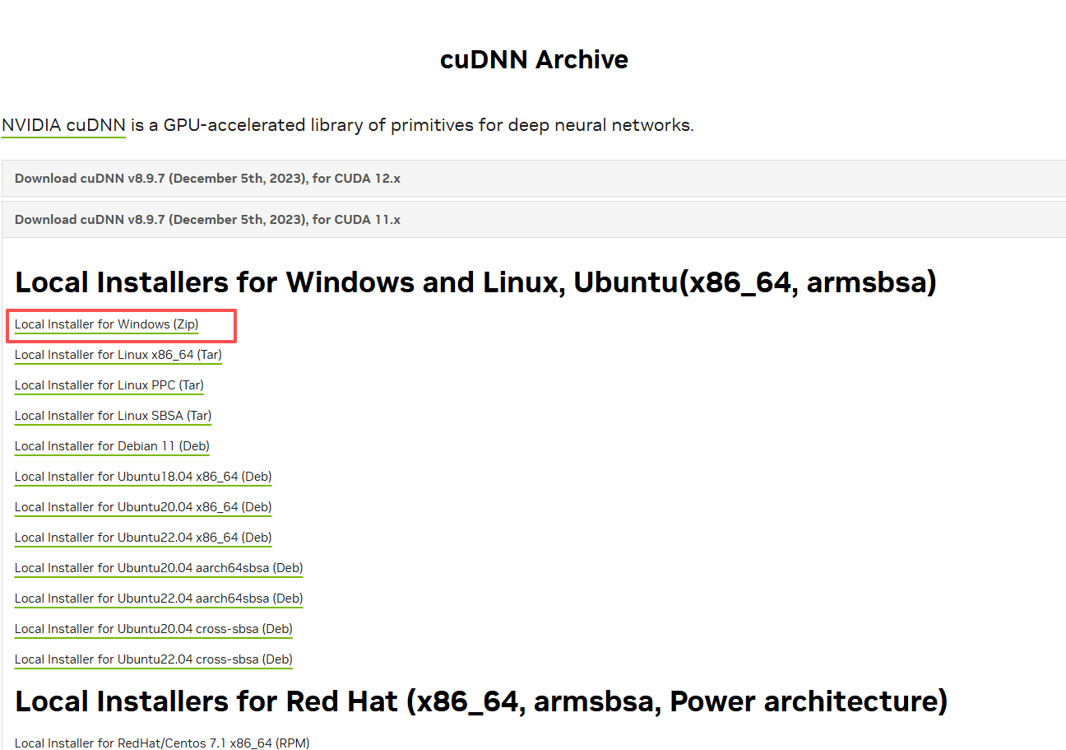Viewport: 1066px width, 750px height.
Task: Download installer for Ubuntu22.04 cross-sbsa (Deb)
Action: (154, 659)
